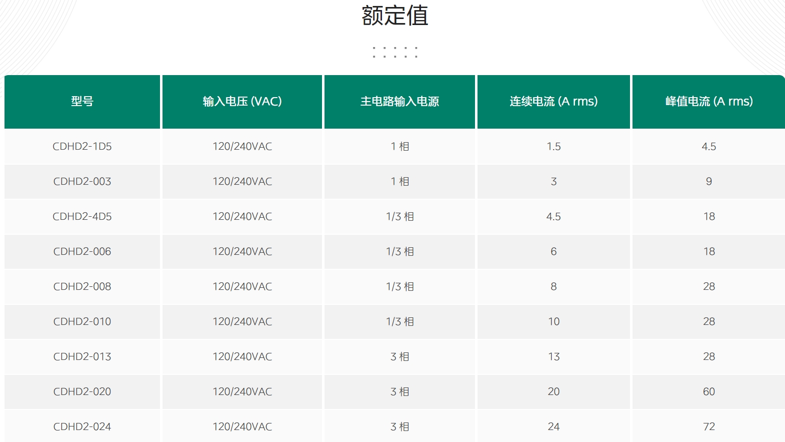Click 120/240VAC in CDHD2-006 row

pos(242,252)
